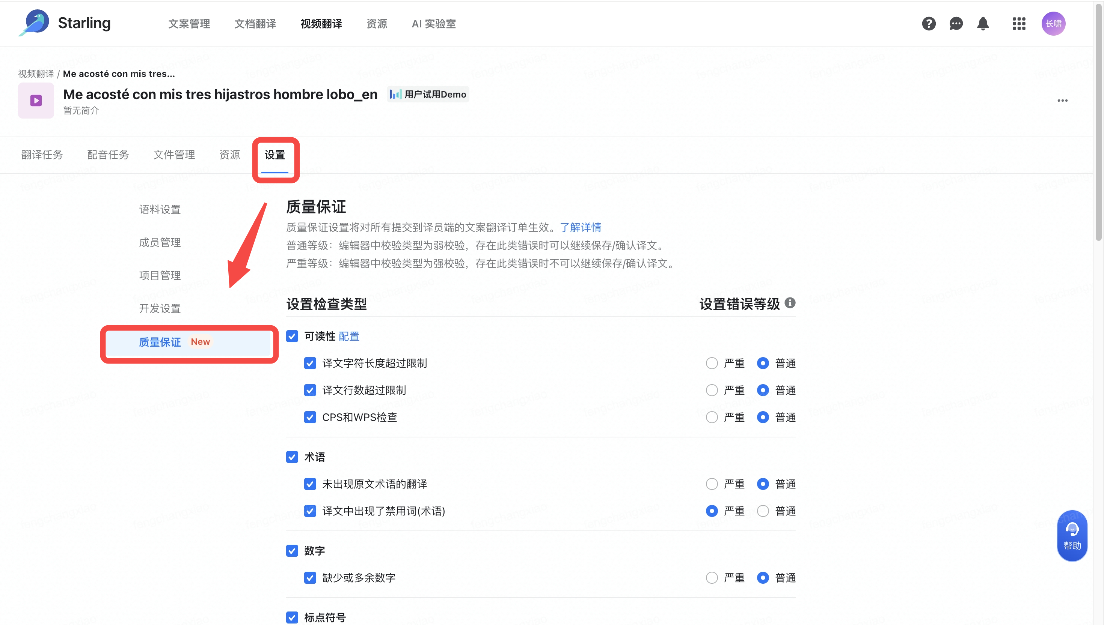Select 普通 for 译文中出现了禁用词
1104x625 pixels.
(x=763, y=511)
